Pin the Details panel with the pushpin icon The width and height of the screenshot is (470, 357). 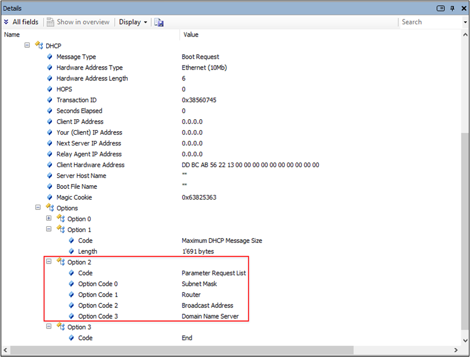[x=452, y=8]
